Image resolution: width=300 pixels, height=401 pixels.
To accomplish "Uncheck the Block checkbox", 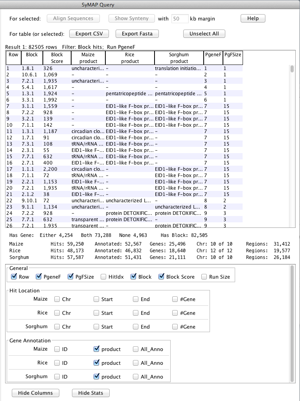I will point(133,277).
